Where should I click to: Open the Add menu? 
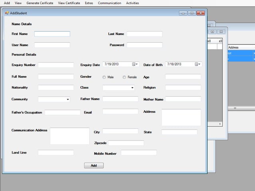click(7, 3)
